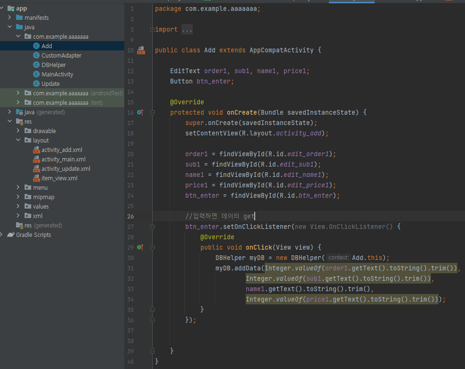
Task: Collapse the com.example.aaaaaaa package
Action: point(18,36)
